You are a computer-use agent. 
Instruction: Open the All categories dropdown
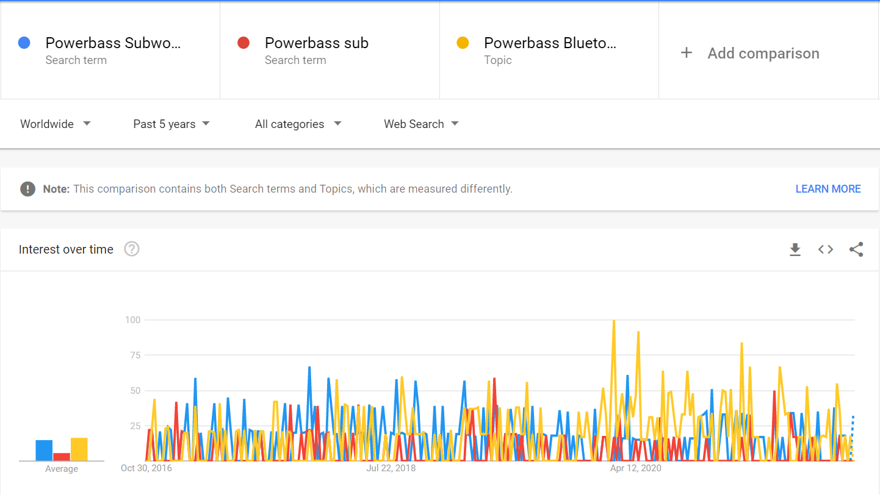click(x=298, y=124)
